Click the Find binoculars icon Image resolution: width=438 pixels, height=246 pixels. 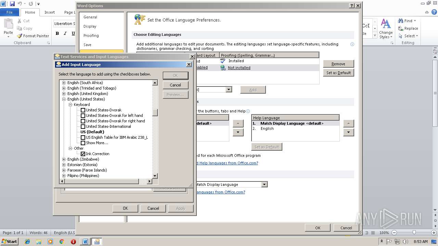(400, 21)
